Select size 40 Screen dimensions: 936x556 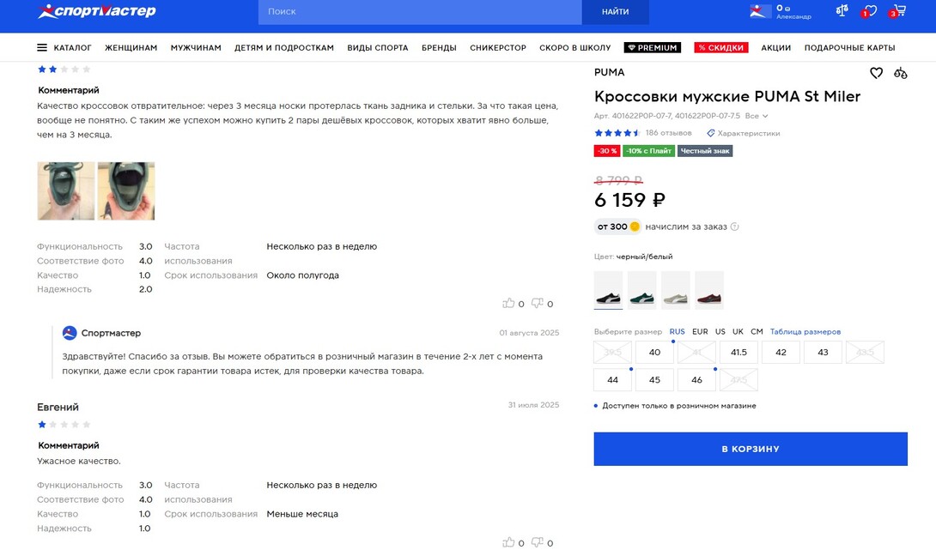point(655,353)
